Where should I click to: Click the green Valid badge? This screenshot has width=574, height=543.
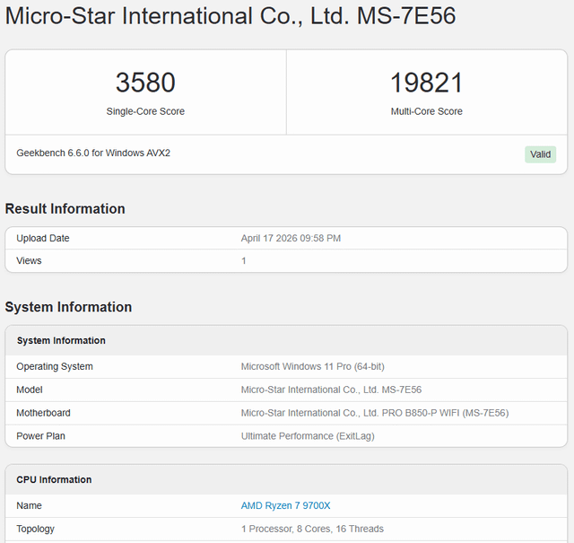pos(540,154)
